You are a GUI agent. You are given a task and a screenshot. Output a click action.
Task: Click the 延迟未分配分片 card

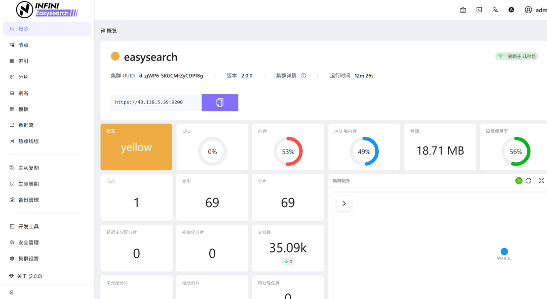[x=136, y=248]
